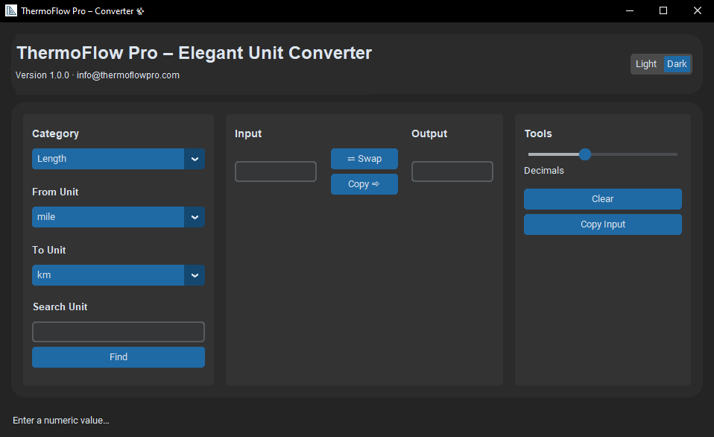Switch to Light theme
This screenshot has width=714, height=437.
coord(646,64)
